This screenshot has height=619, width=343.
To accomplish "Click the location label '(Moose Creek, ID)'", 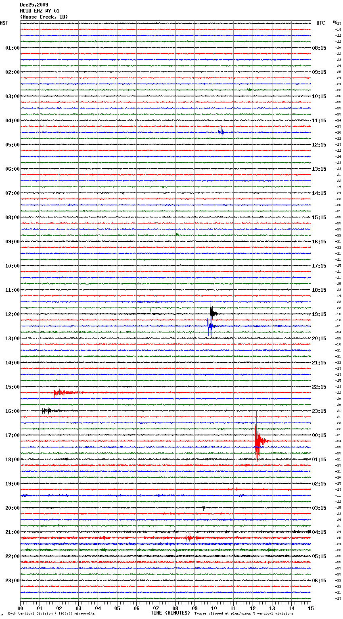I will pos(44,17).
